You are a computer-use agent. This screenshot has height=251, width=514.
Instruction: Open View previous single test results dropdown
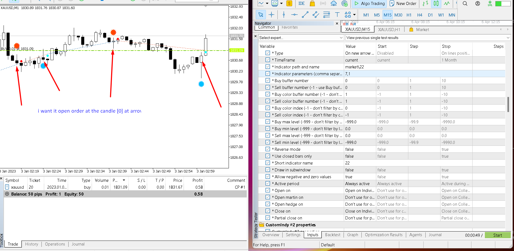click(x=428, y=38)
